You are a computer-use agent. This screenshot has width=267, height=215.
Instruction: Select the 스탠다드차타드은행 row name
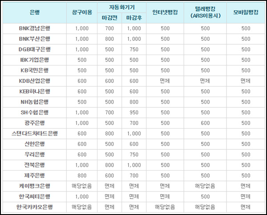[x=35, y=133]
